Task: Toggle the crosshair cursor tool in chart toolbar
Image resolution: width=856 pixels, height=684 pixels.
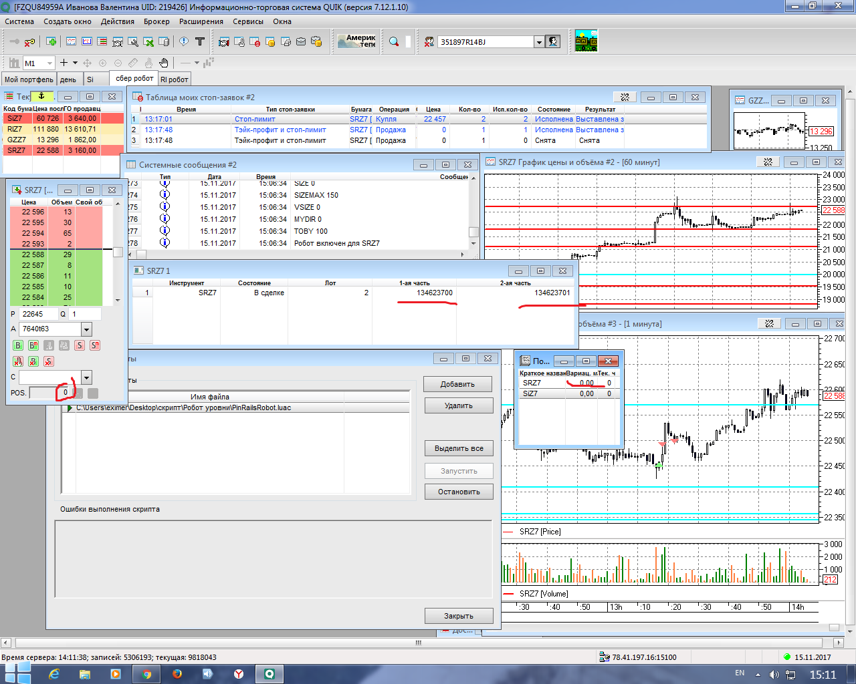Action: 64,63
